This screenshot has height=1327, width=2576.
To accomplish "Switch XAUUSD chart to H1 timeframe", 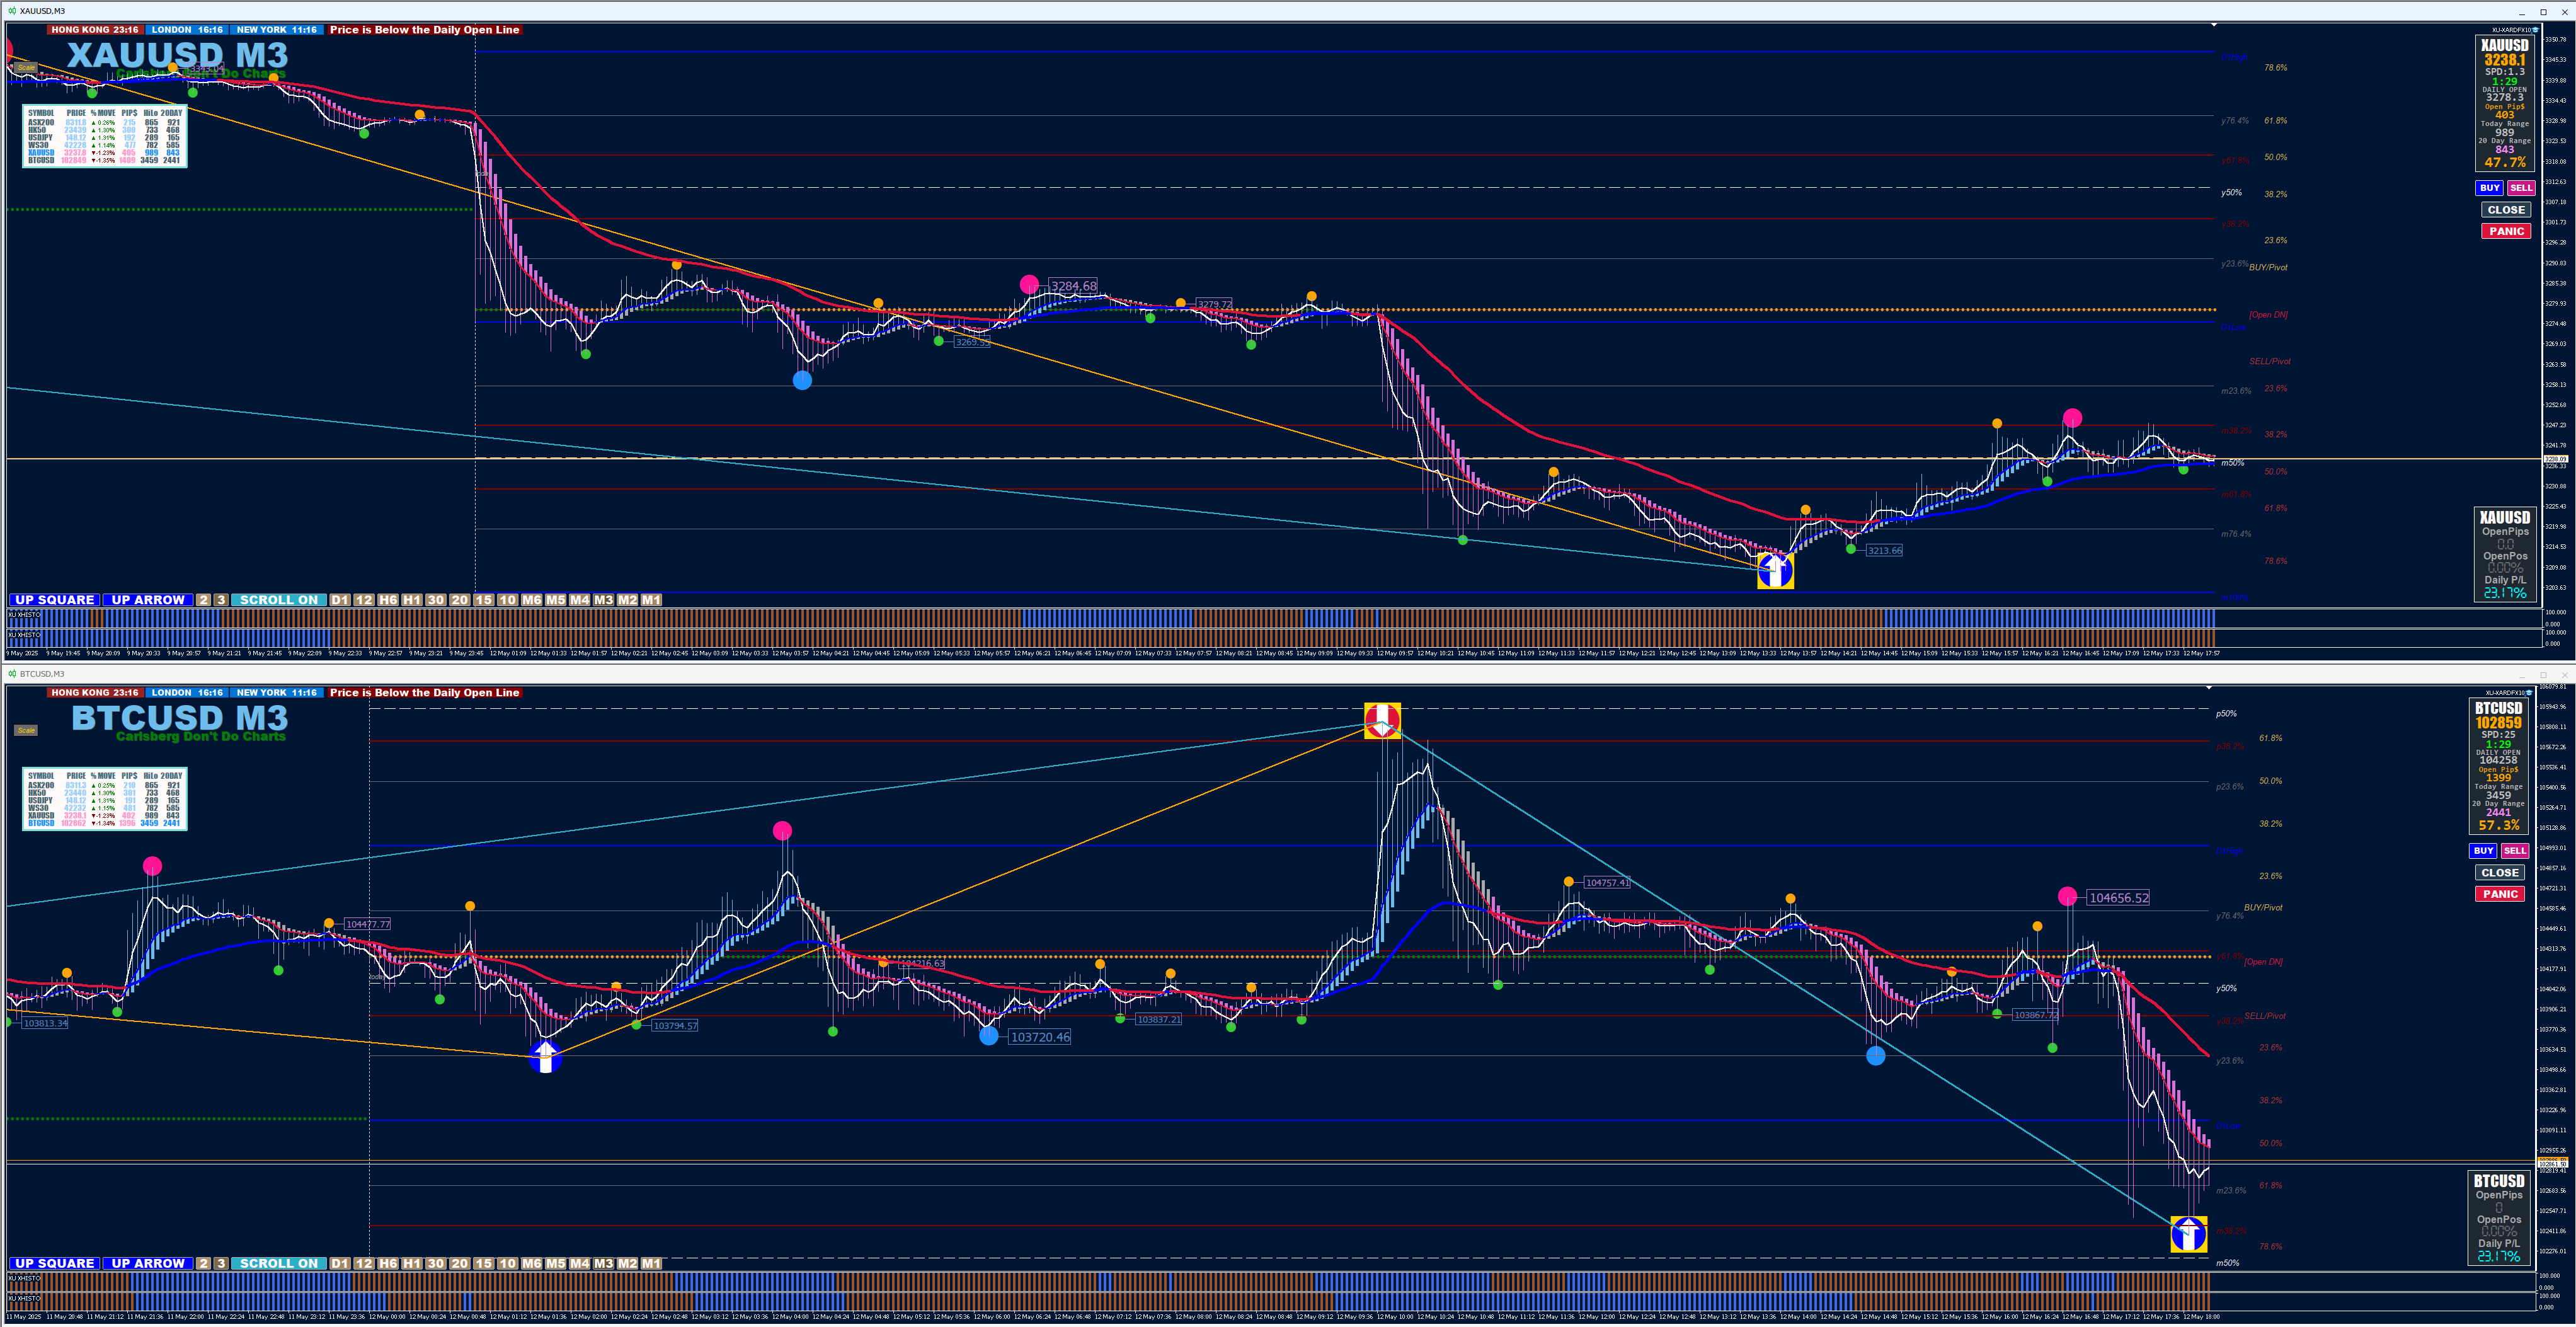I will coord(411,600).
